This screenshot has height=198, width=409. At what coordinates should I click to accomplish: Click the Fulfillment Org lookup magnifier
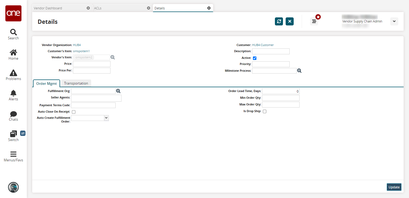118,91
